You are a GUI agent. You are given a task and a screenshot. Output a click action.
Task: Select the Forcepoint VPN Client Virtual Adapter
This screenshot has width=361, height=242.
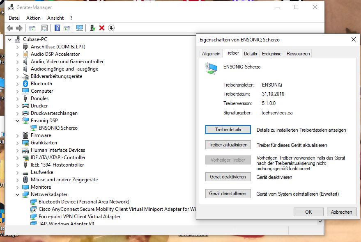coord(79,217)
